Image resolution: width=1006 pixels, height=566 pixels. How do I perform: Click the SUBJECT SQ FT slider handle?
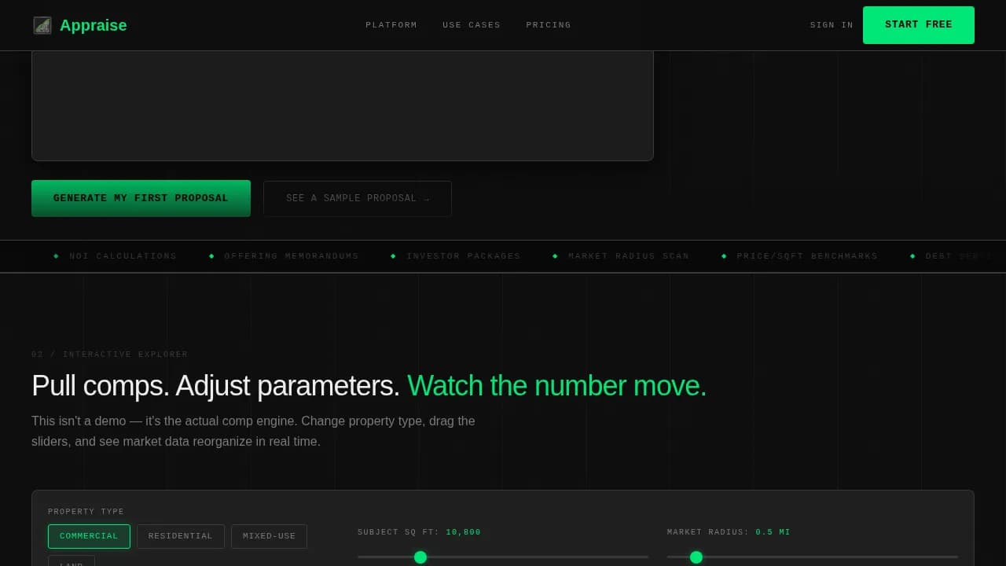[420, 557]
